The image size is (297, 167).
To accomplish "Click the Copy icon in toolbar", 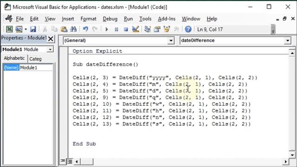I will (x=54, y=29).
